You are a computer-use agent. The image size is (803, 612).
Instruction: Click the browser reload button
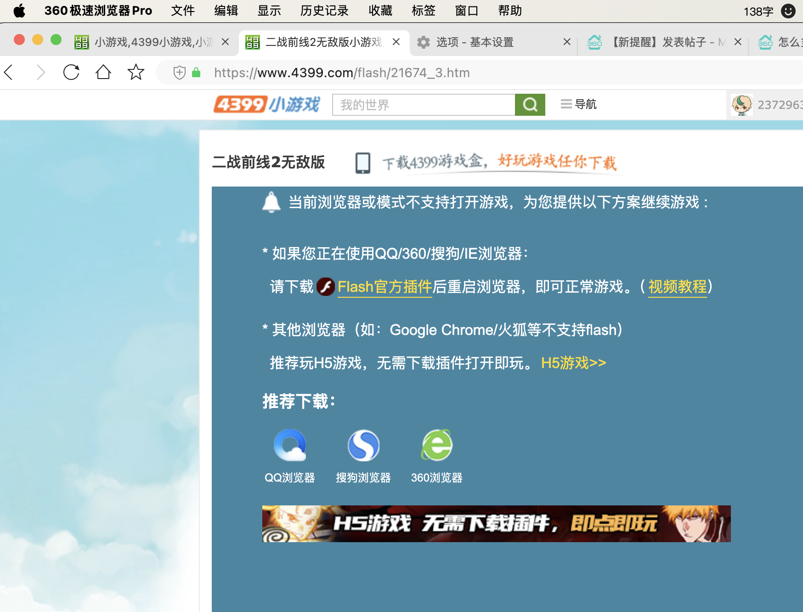coord(71,73)
